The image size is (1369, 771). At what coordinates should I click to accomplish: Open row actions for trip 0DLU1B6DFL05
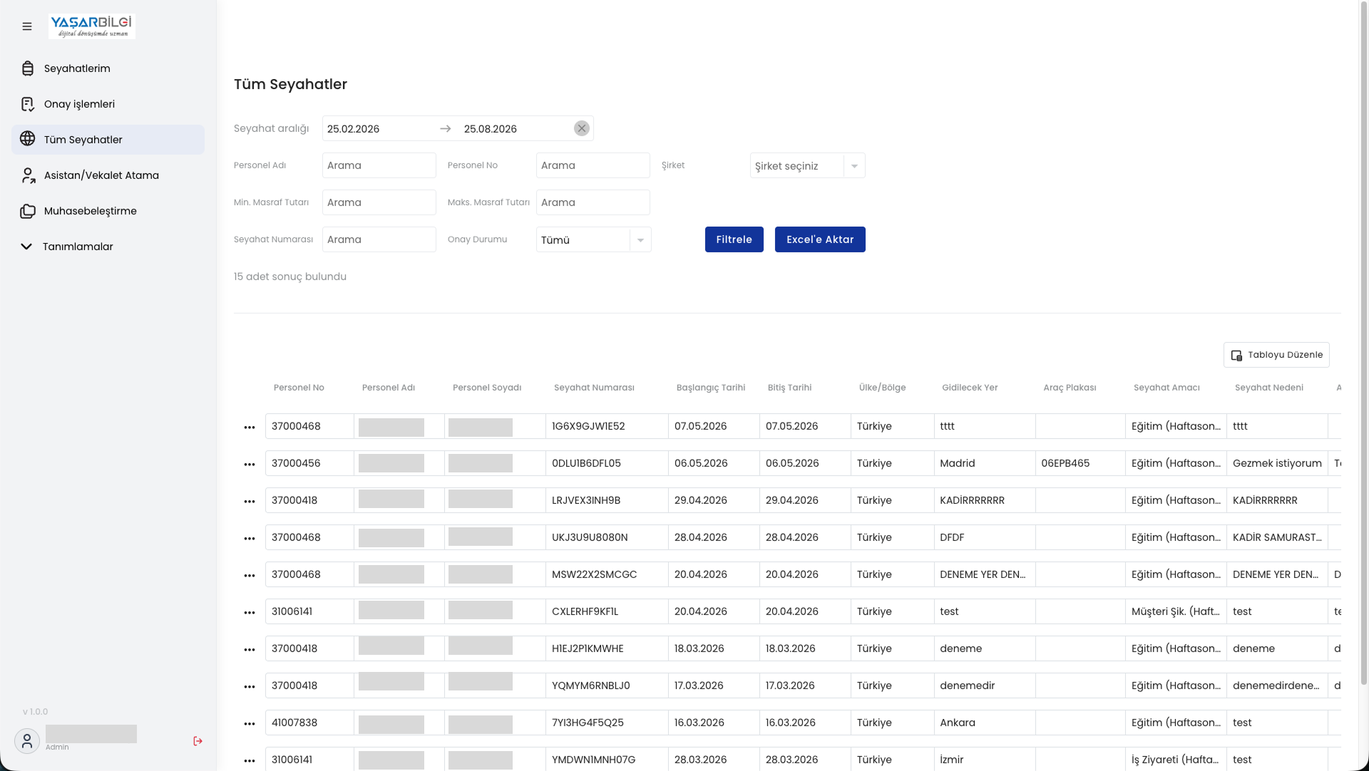[250, 464]
